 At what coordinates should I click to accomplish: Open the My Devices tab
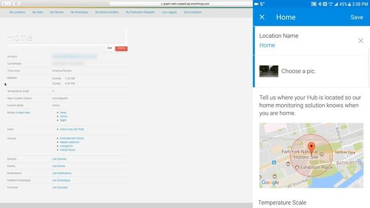point(57,12)
